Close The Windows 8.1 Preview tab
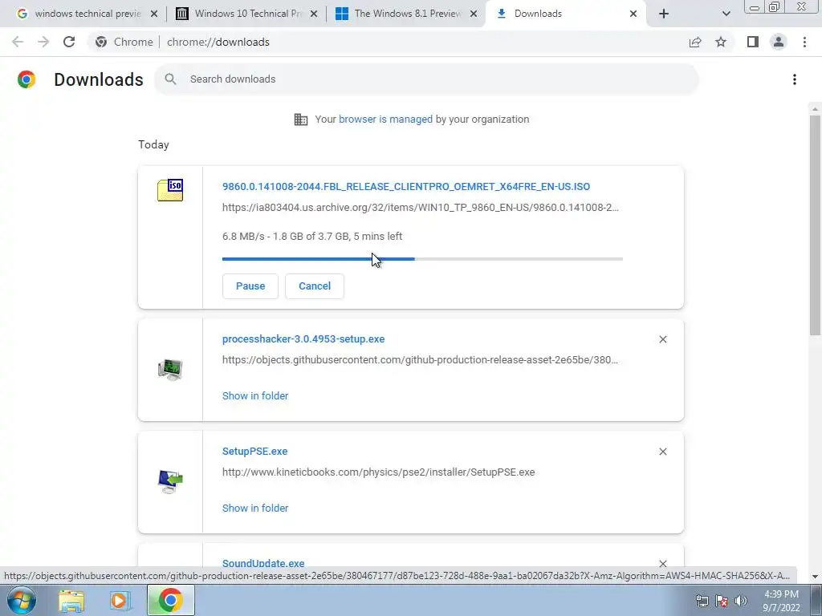 [474, 14]
